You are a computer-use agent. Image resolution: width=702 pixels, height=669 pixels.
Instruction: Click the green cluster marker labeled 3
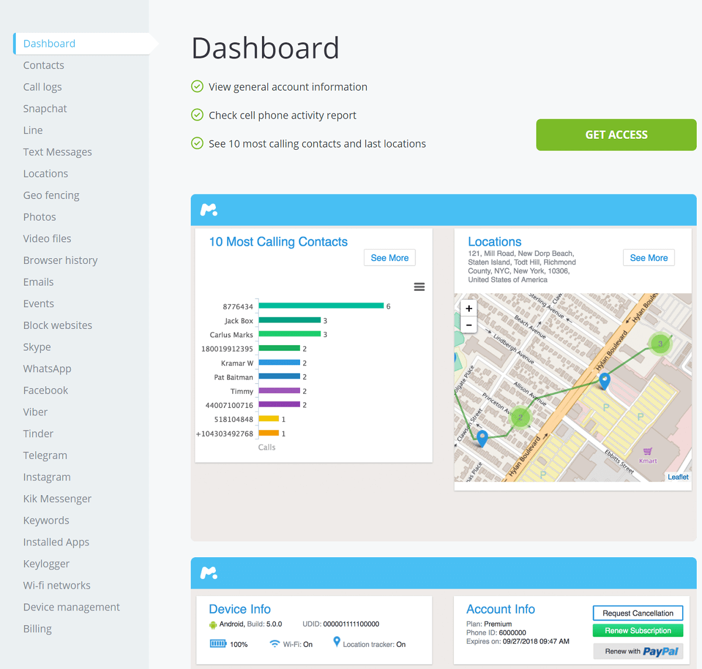[x=660, y=344]
